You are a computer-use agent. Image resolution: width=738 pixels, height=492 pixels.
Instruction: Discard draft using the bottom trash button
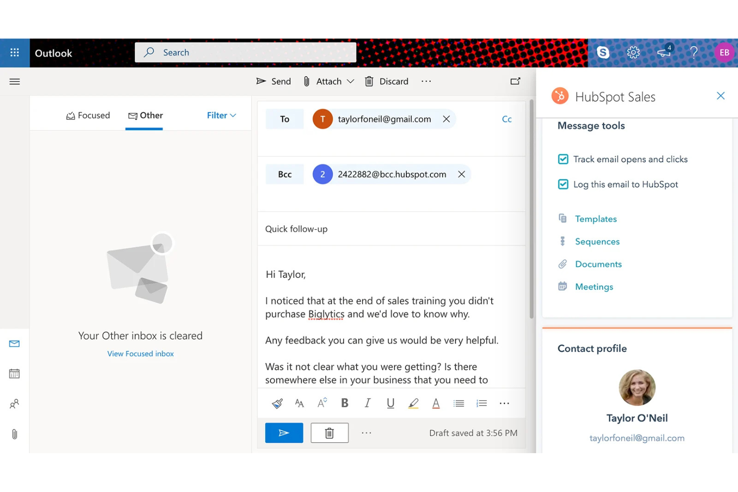(330, 433)
